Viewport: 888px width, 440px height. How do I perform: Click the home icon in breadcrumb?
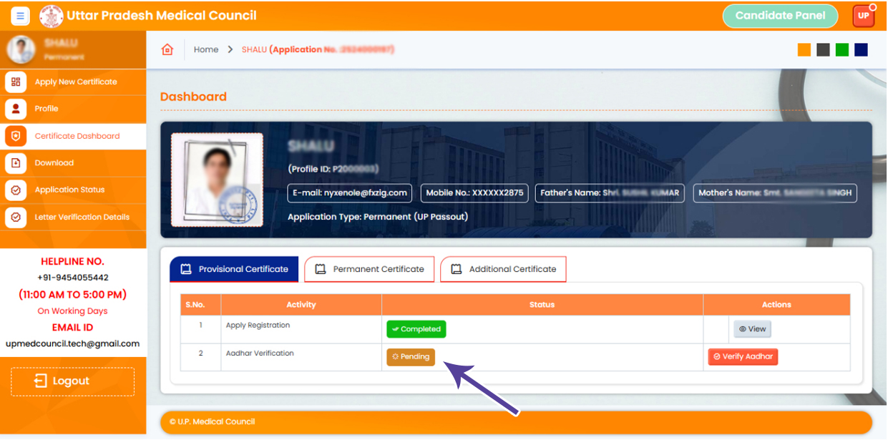click(167, 49)
